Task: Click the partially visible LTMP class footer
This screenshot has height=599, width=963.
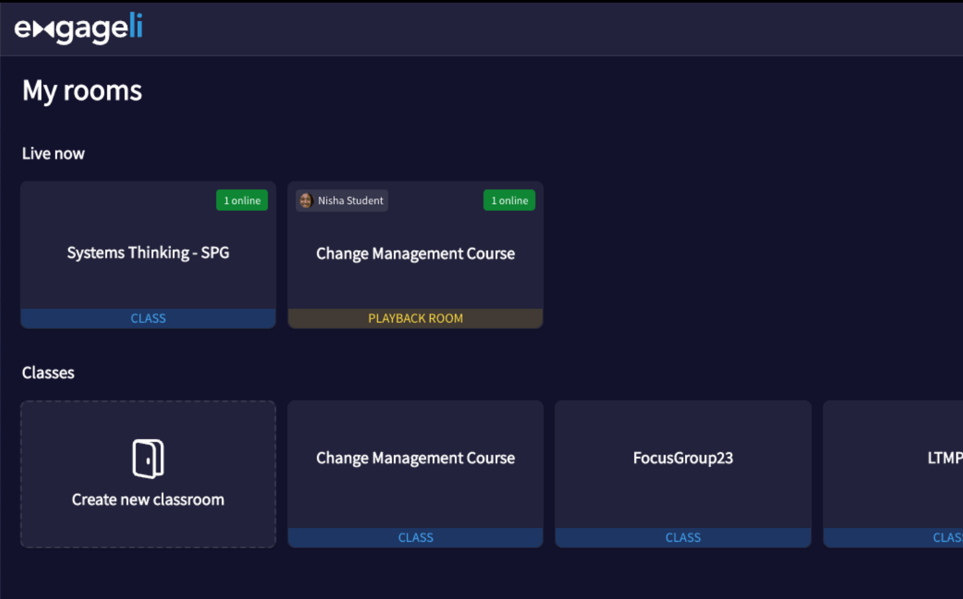Action: pos(947,538)
